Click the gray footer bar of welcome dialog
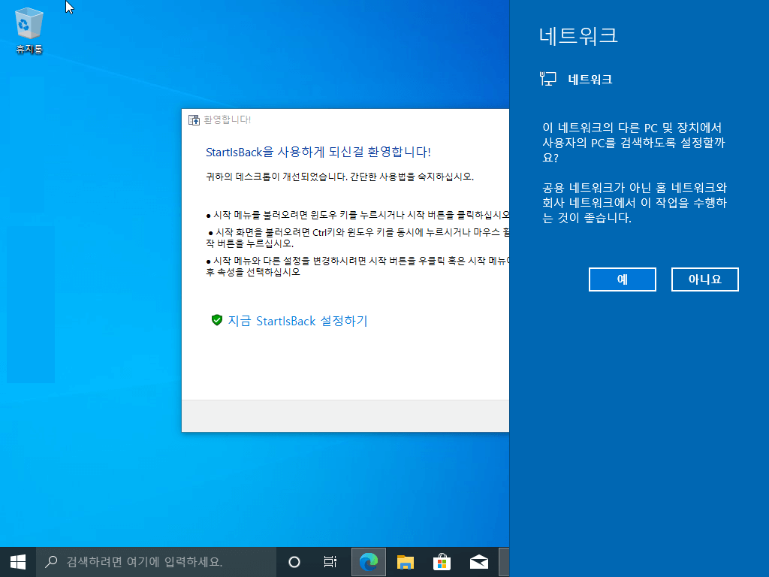 pos(345,415)
